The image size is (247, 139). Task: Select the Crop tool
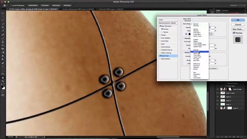[x=3, y=27]
